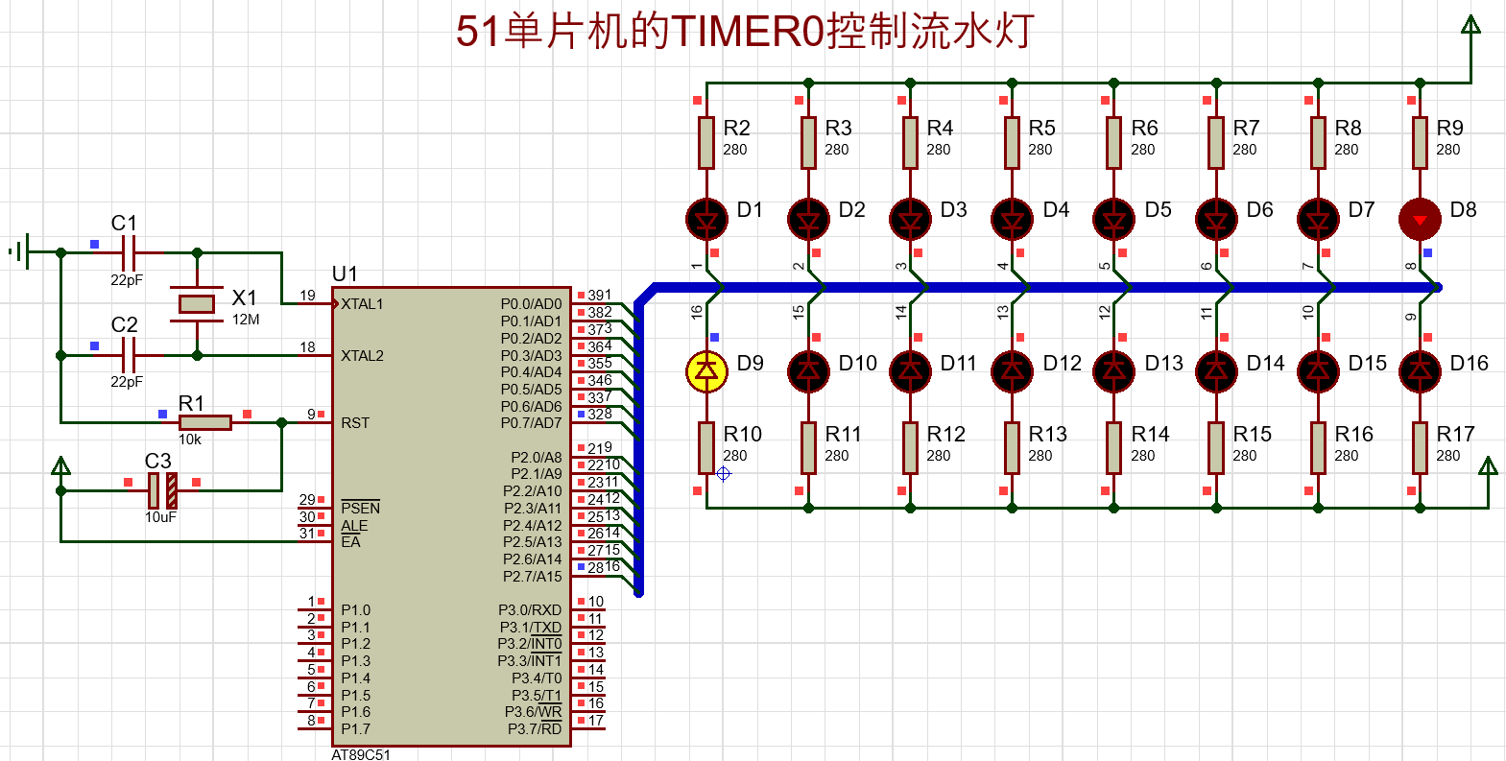This screenshot has width=1506, height=761.
Task: Click the 280 value under R3
Action: tap(837, 150)
